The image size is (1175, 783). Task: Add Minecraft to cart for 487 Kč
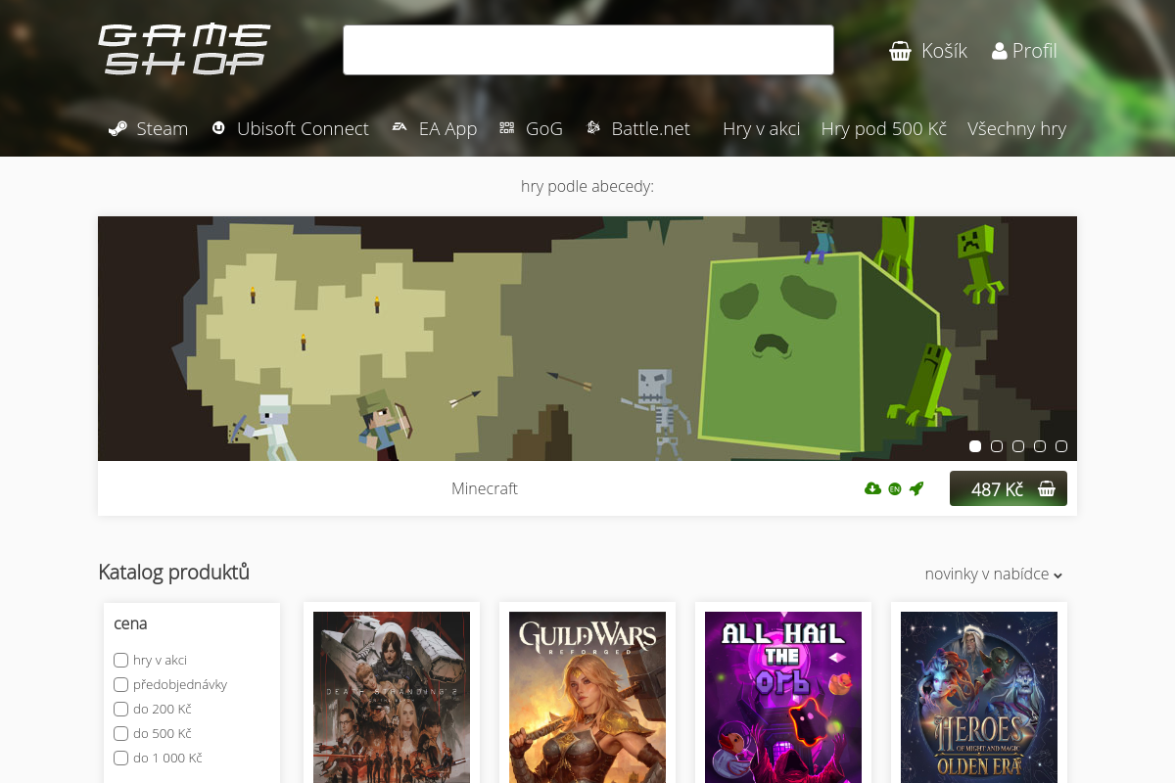point(1009,488)
